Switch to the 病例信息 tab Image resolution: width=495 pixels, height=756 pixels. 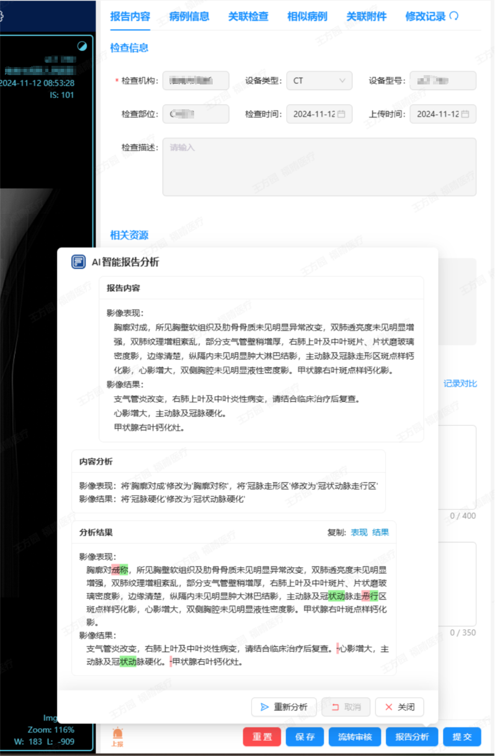(189, 17)
